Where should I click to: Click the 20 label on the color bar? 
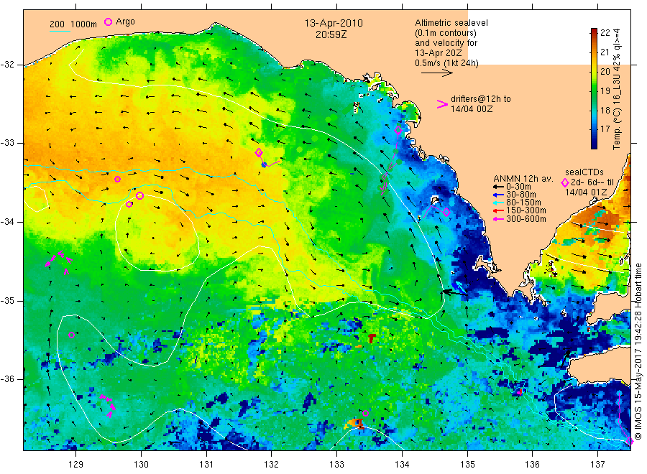(x=605, y=71)
